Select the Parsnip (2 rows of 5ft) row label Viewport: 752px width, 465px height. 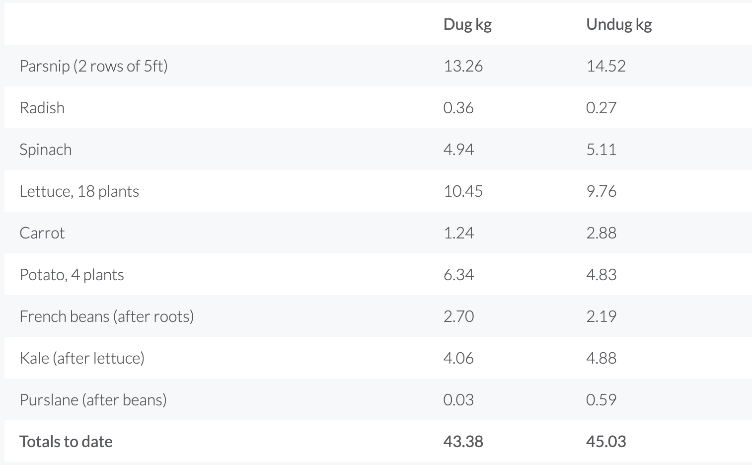click(x=93, y=66)
